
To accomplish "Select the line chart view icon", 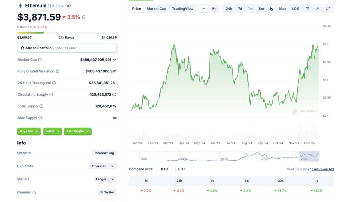I will (204, 9).
